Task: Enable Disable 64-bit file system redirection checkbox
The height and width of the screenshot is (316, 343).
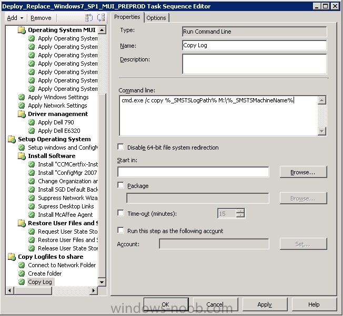Action: tap(120, 147)
